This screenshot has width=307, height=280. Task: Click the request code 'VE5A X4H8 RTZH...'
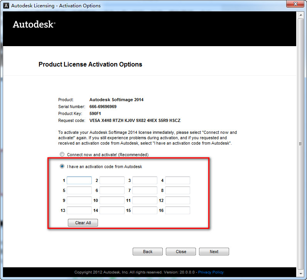pos(135,120)
